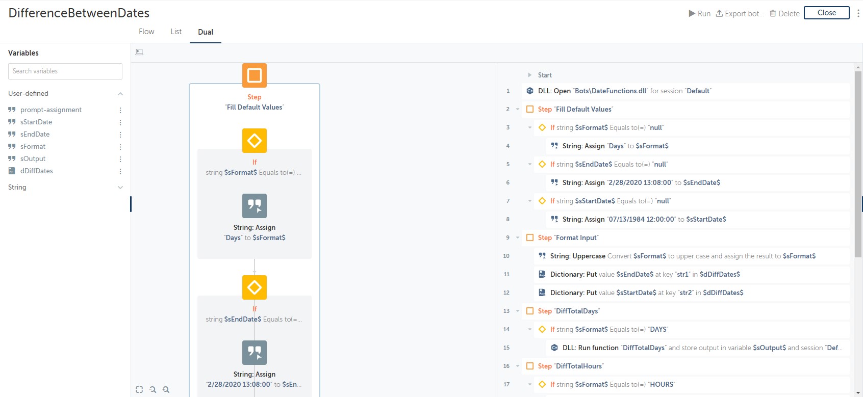Open options menu for sEndDate variable
Screen dimensions: 863x397
tap(120, 135)
